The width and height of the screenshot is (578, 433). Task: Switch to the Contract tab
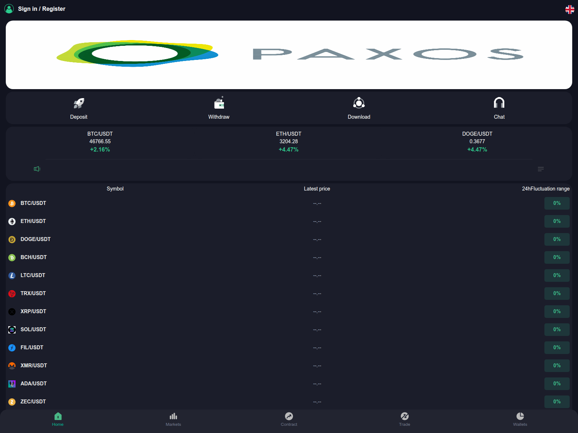[289, 420]
